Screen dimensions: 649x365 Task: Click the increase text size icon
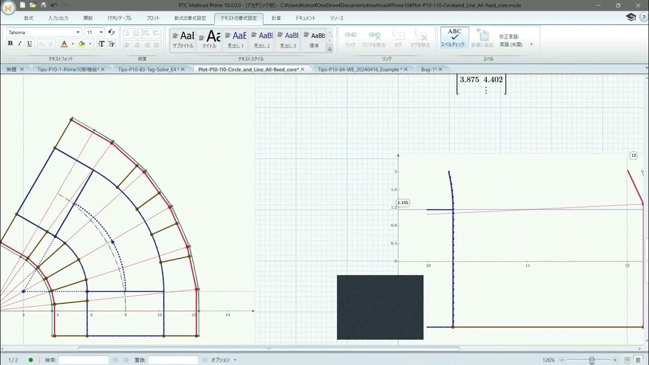point(101,44)
